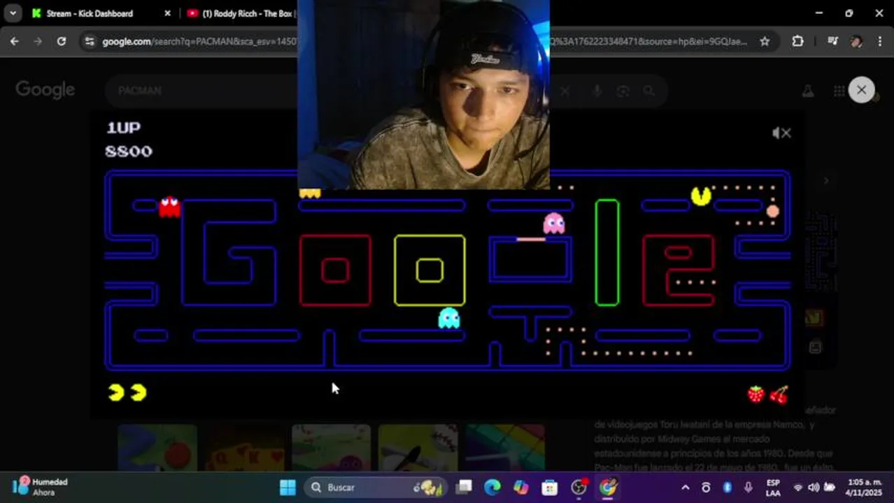This screenshot has height=503, width=894.
Task: Switch to the Stream - Kick Dashboard tab
Action: tap(90, 13)
